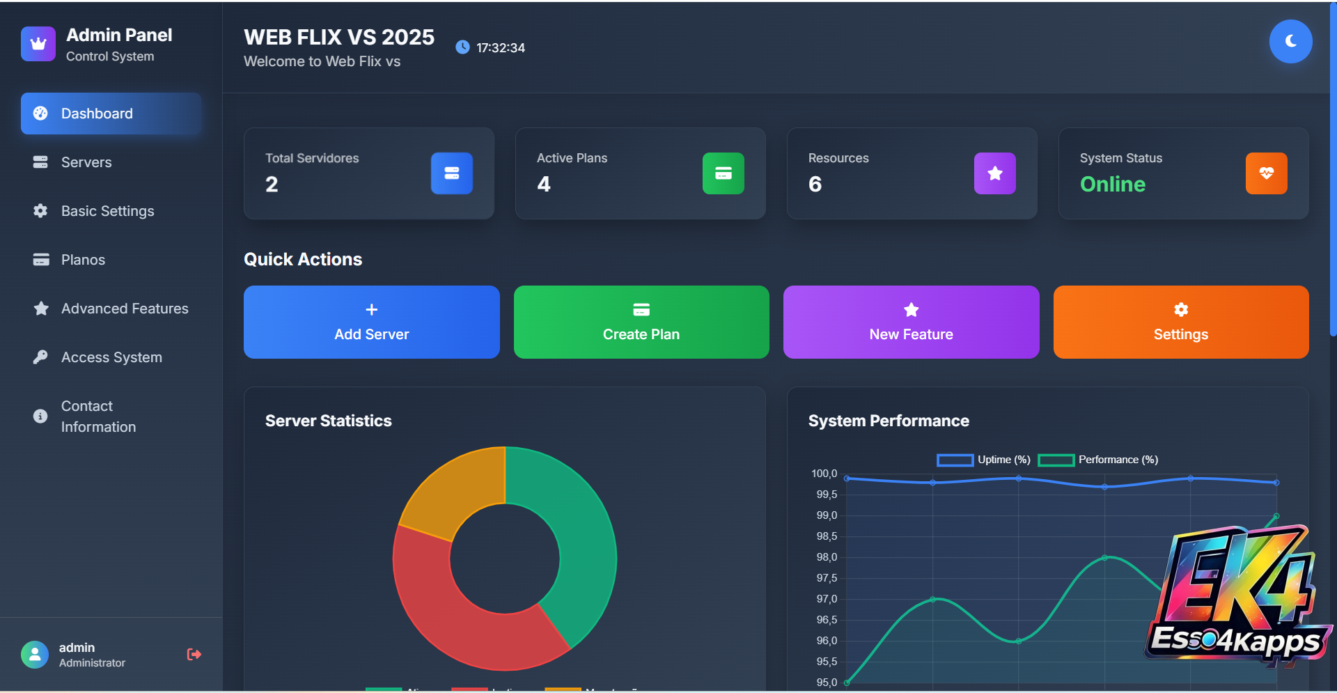This screenshot has height=693, width=1337.
Task: Go to the Servers section
Action: tap(86, 162)
